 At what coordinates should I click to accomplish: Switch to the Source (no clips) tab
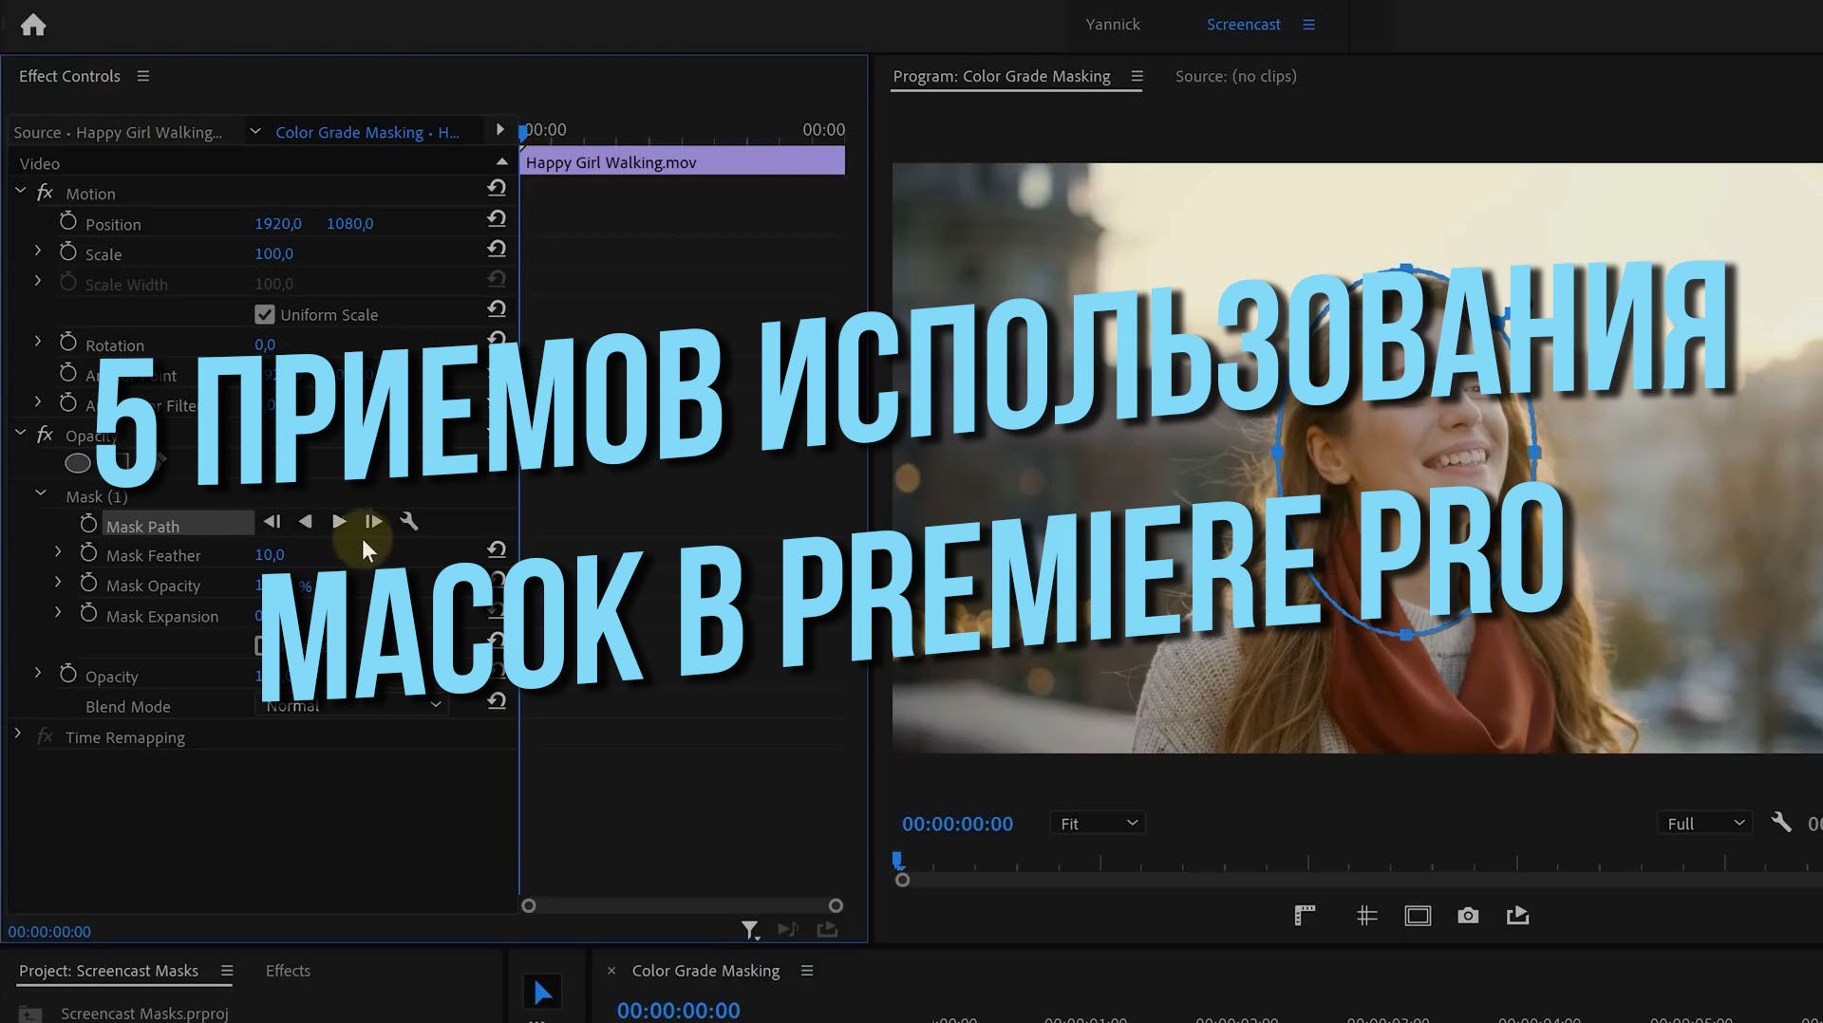coord(1235,76)
